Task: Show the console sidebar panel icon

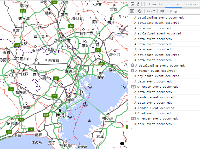Action: 132,11
